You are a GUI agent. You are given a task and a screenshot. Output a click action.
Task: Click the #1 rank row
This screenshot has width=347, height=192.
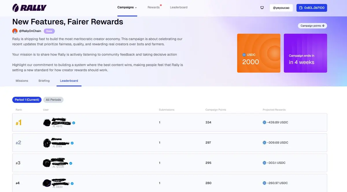[169, 122]
